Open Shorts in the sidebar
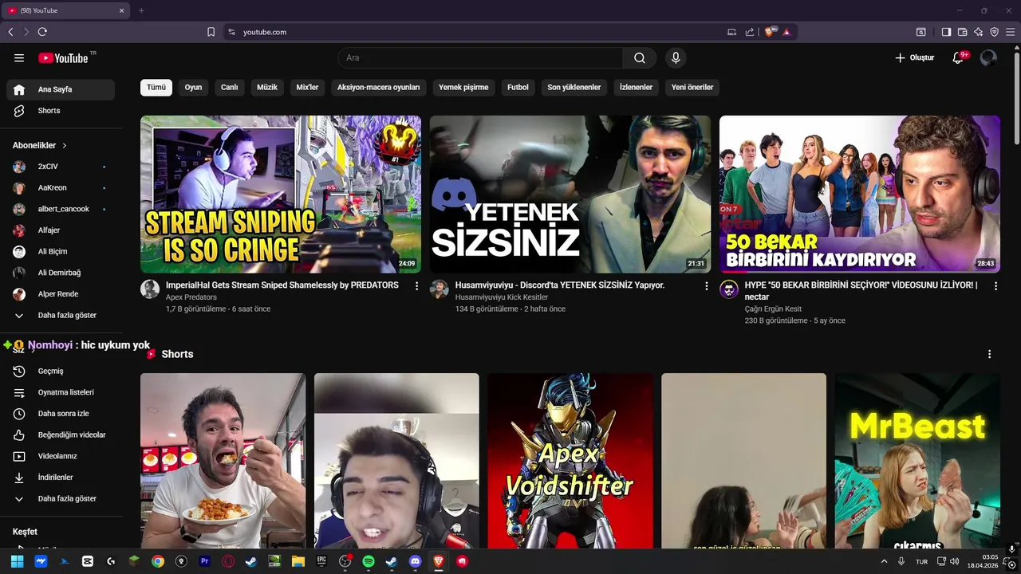Viewport: 1021px width, 574px height. (x=61, y=111)
